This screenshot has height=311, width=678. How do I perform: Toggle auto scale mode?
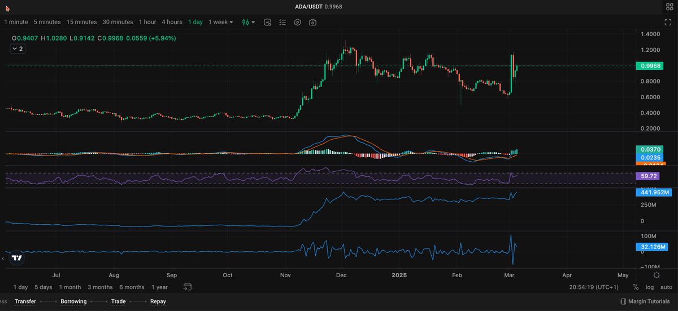pyautogui.click(x=666, y=287)
